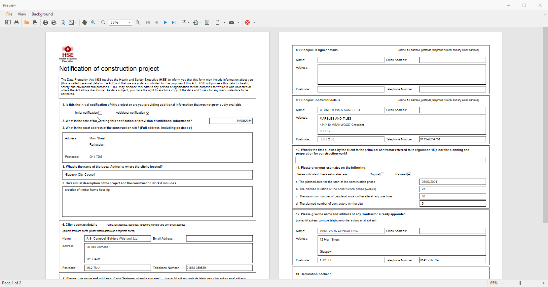Open the View menu

point(22,14)
